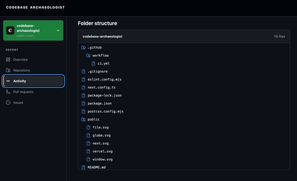This screenshot has width=297, height=181.
Task: Click the Issues circle icon in sidebar
Action: coord(8,103)
